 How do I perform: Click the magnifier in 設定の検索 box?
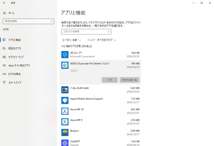point(51,21)
